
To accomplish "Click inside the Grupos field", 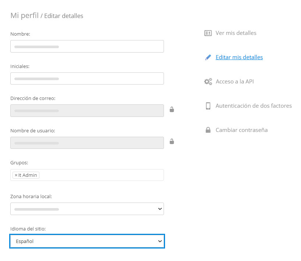I will (x=92, y=175).
